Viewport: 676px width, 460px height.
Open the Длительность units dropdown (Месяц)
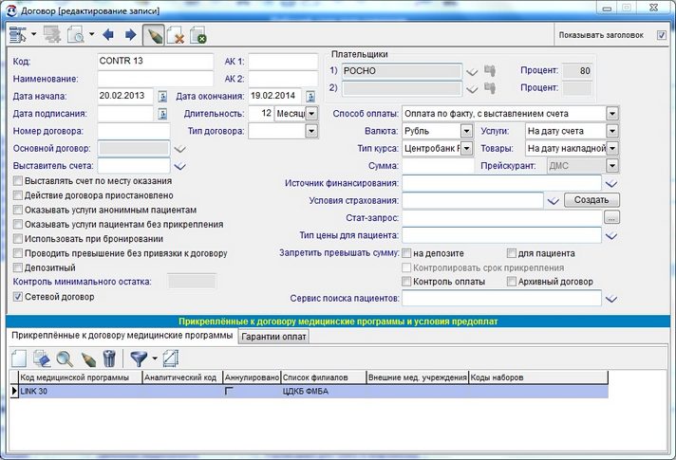311,114
